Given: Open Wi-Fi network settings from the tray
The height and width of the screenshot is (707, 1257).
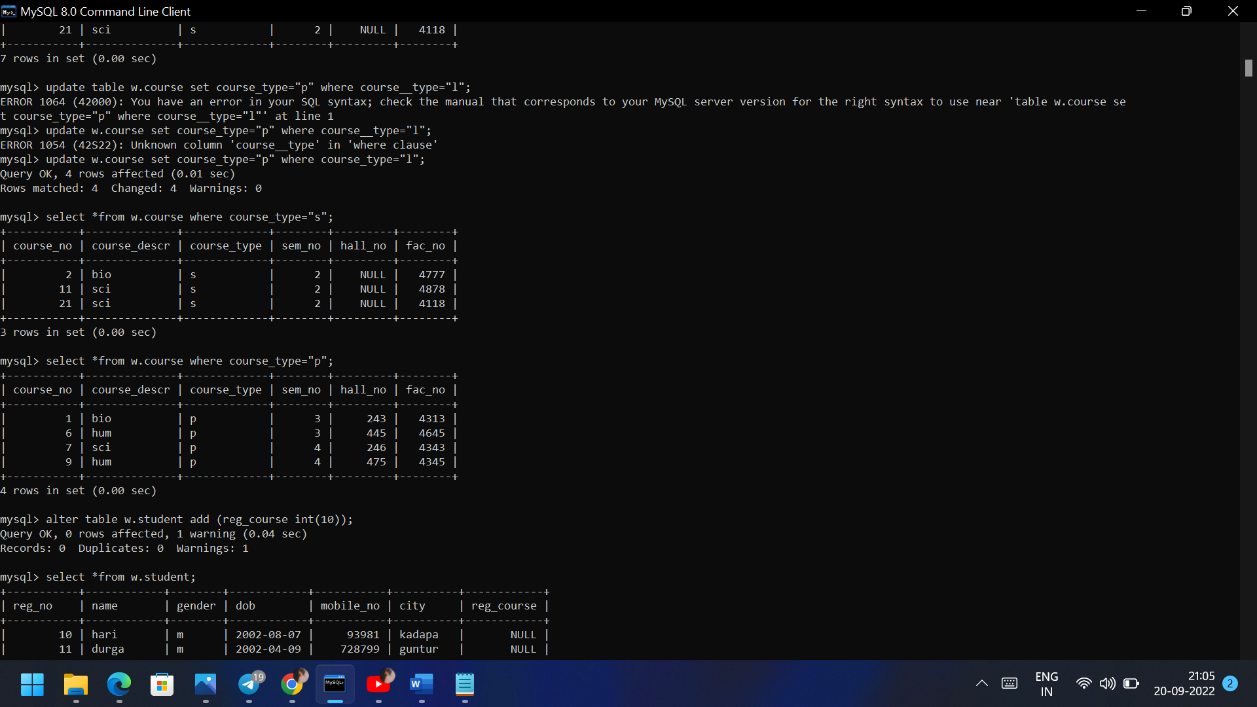Looking at the screenshot, I should 1084,683.
